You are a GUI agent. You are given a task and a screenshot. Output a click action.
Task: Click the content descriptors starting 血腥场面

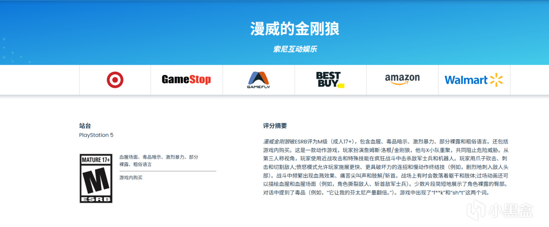coord(159,161)
